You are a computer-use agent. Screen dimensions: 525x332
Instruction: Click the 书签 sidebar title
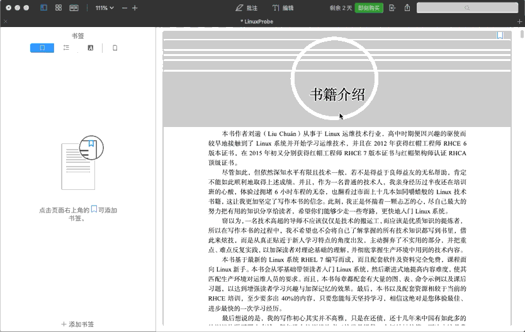click(77, 36)
